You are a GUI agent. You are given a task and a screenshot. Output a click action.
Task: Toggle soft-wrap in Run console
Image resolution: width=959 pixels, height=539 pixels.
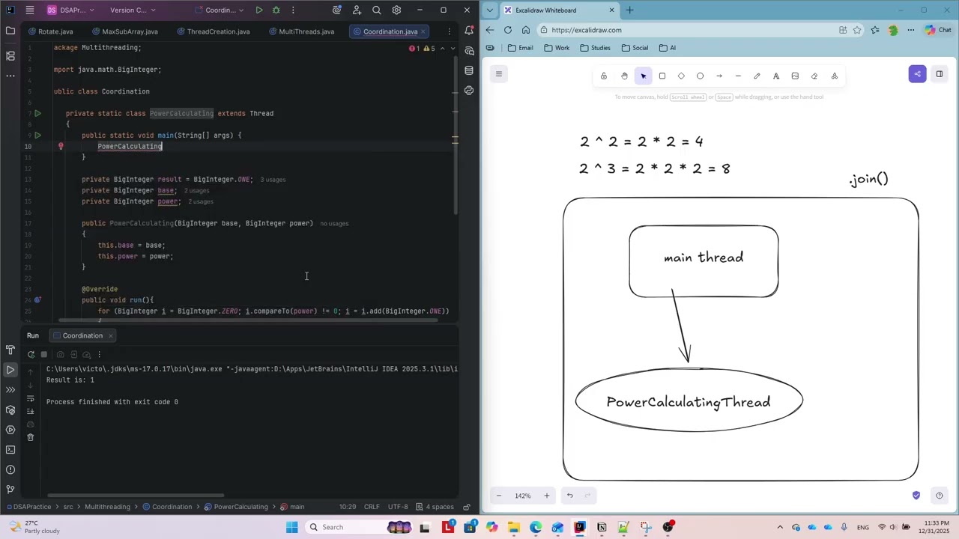[31, 398]
